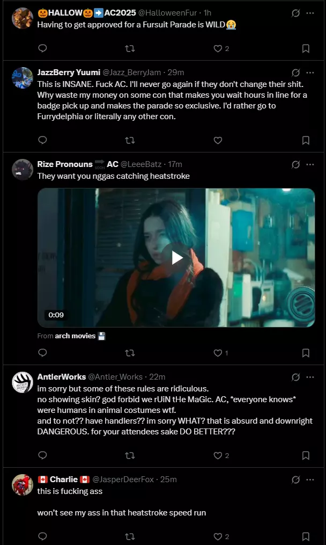
Task: Open more options menu on AntlerWorks' post
Action: pyautogui.click(x=310, y=377)
